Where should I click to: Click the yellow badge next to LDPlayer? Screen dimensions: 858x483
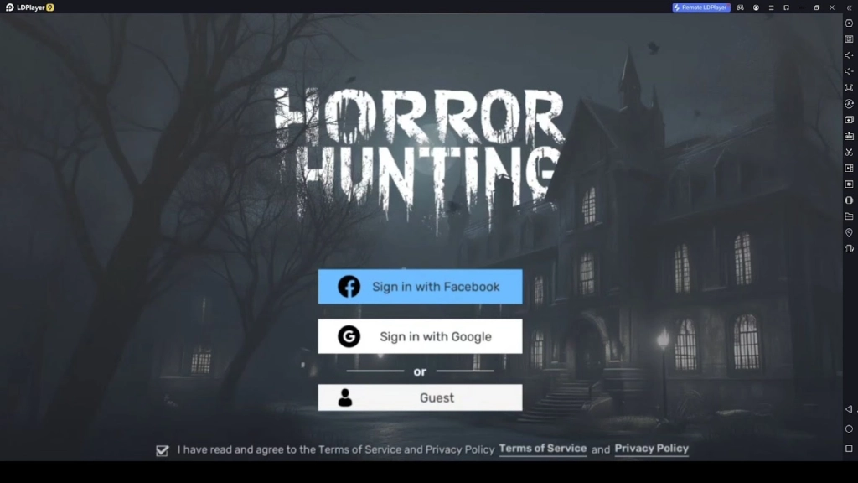pos(50,8)
